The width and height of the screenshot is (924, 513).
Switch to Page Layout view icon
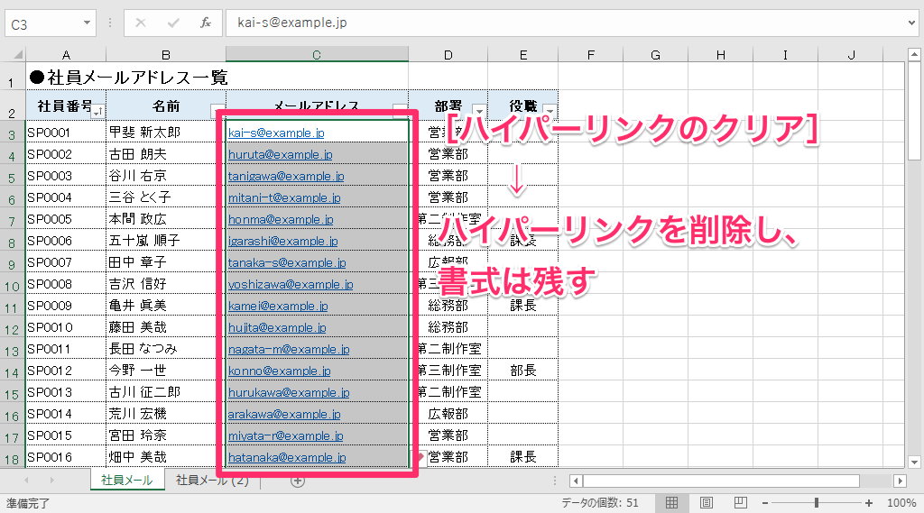click(707, 503)
